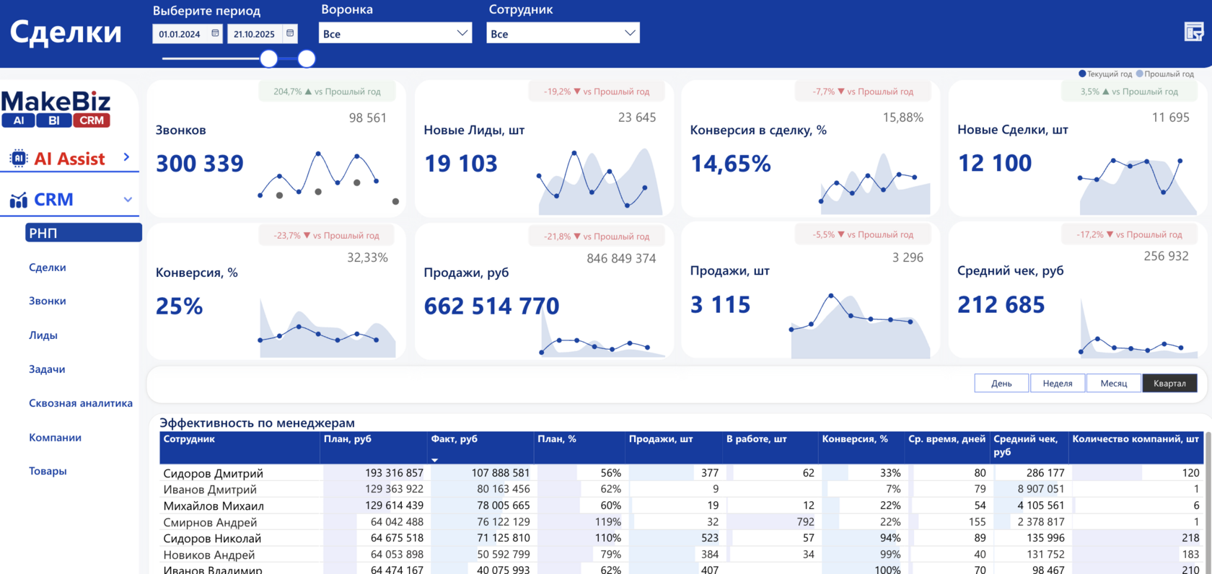Expand the AI Assist section arrow

[x=127, y=156]
